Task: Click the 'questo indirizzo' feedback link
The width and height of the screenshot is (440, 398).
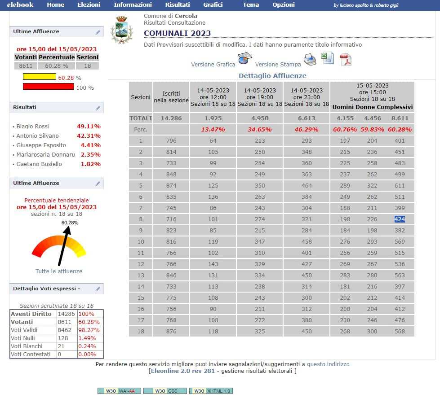Action: pos(328,364)
